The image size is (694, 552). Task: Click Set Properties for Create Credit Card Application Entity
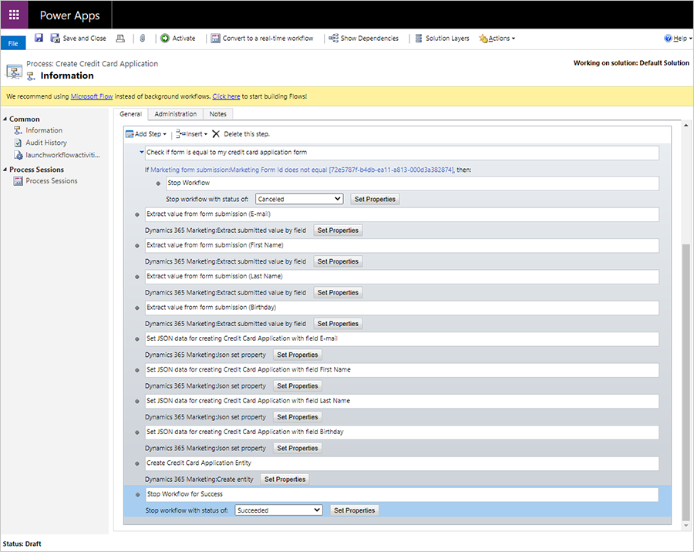click(x=285, y=479)
